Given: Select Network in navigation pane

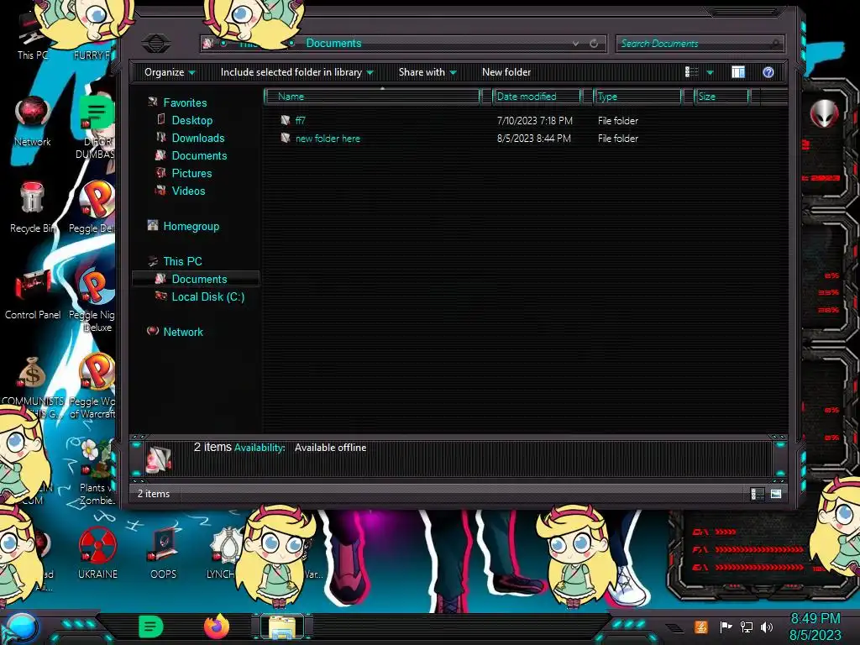Looking at the screenshot, I should point(182,332).
